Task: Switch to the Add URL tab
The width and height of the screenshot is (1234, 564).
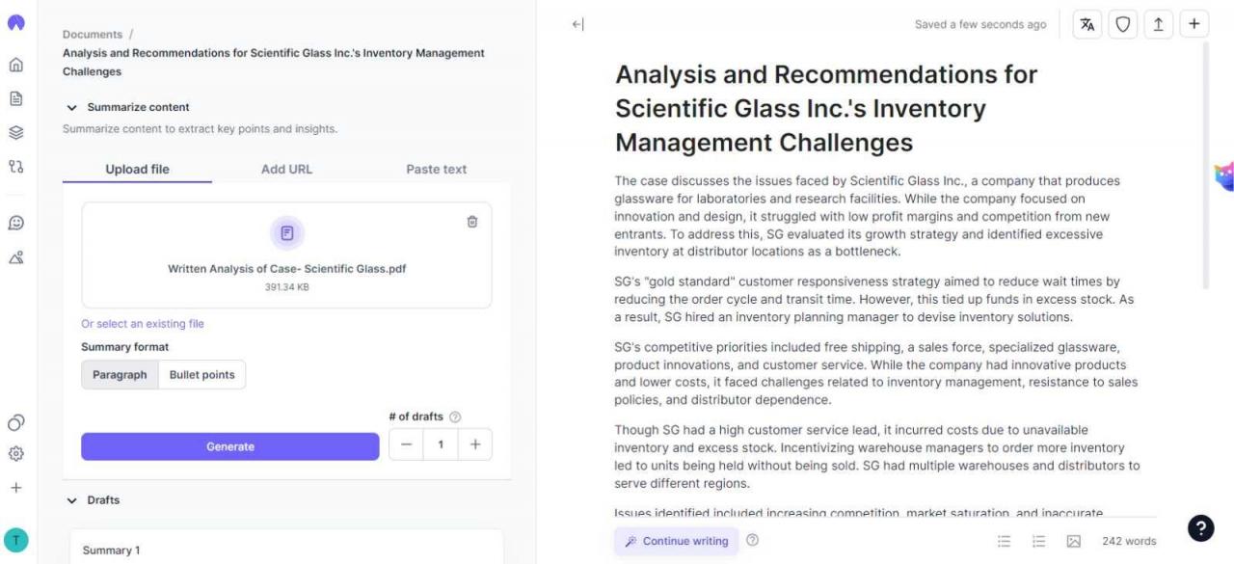Action: click(x=286, y=169)
